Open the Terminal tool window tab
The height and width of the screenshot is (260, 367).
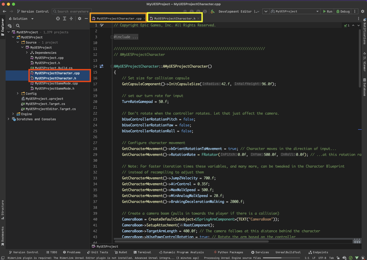click(x=142, y=252)
